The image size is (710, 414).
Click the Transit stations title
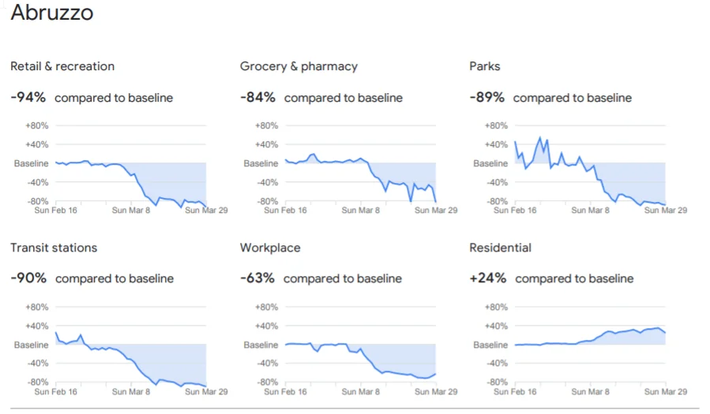pyautogui.click(x=54, y=248)
